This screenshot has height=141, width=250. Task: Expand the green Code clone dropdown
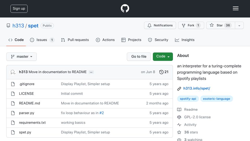click(163, 57)
